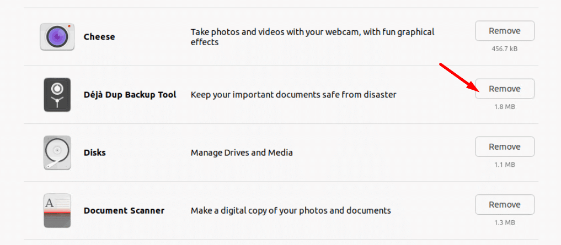The width and height of the screenshot is (561, 245).
Task: Remove the Disks application
Action: coord(505,146)
